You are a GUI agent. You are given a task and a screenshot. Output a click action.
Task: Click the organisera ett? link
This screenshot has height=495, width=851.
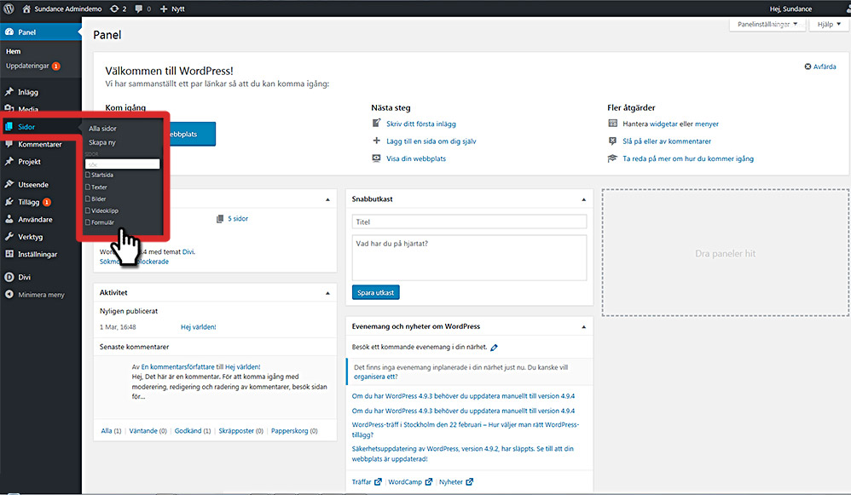pos(375,377)
